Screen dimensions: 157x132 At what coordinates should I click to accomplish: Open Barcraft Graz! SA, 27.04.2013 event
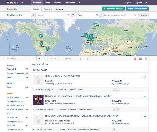tap(64, 76)
